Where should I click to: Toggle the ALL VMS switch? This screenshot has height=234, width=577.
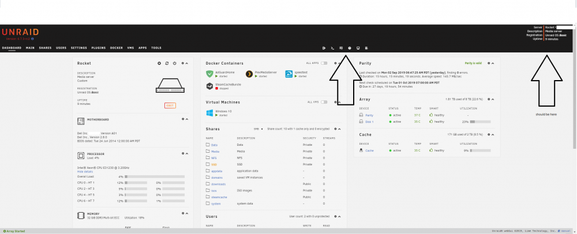pyautogui.click(x=324, y=102)
